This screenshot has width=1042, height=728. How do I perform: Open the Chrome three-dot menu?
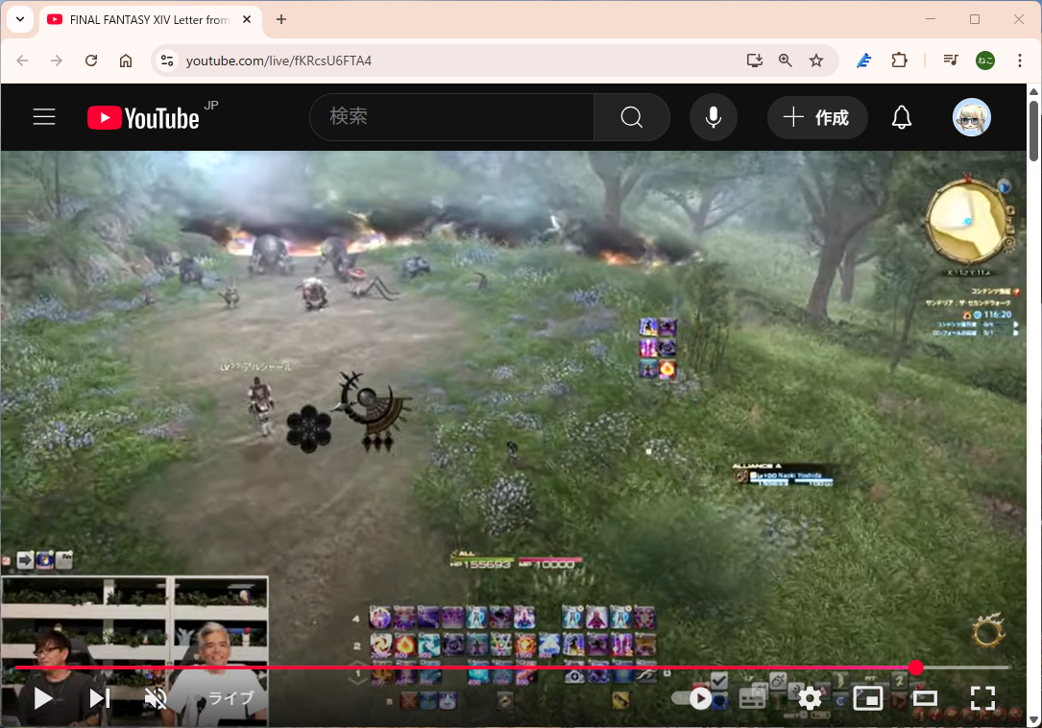pos(1019,61)
